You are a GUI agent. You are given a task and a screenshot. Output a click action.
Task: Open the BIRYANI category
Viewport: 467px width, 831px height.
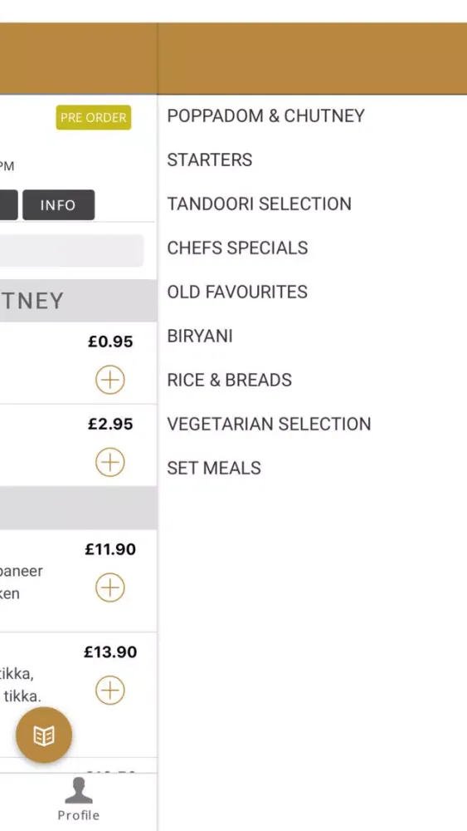click(200, 336)
